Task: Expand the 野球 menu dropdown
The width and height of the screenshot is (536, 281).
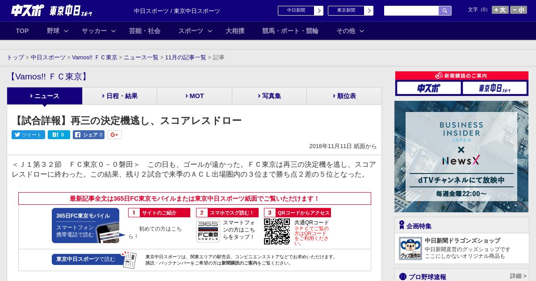Action: [58, 31]
